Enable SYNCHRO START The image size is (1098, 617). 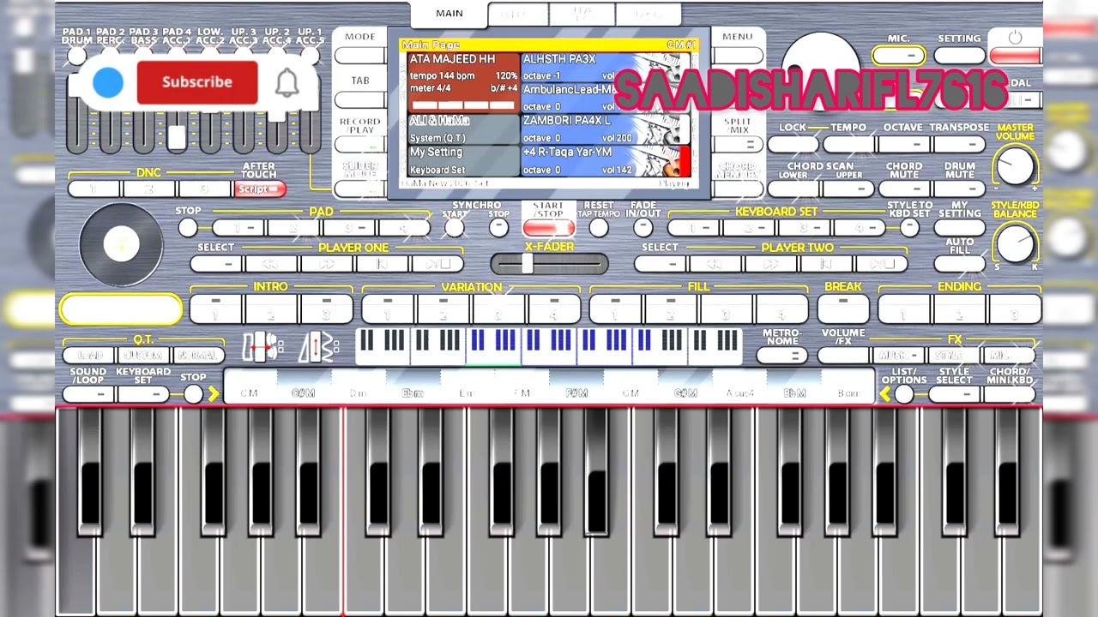point(454,228)
